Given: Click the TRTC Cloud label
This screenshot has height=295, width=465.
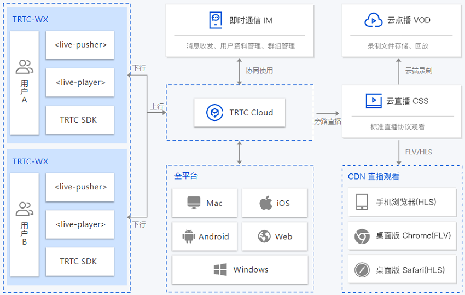Looking at the screenshot, I should pyautogui.click(x=251, y=113).
